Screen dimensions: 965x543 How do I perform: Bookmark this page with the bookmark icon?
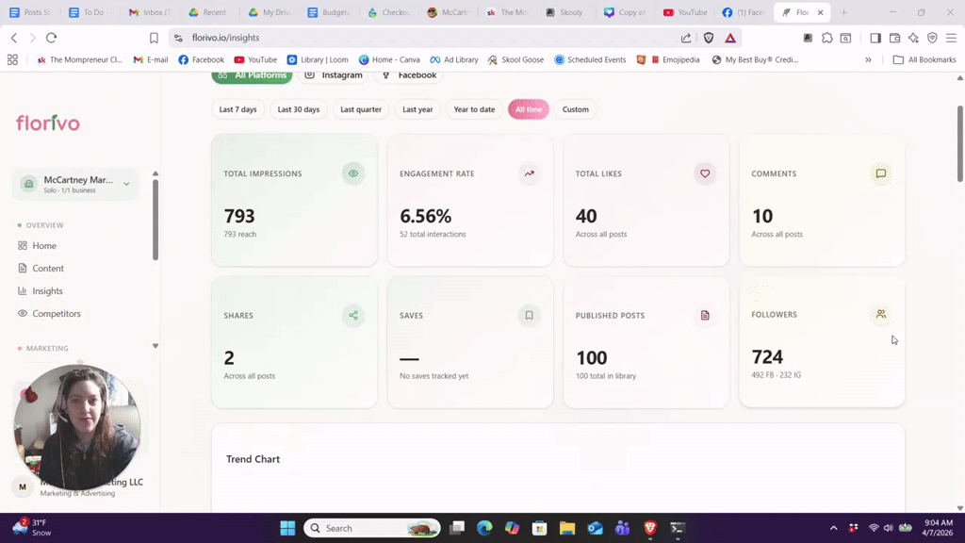click(154, 38)
